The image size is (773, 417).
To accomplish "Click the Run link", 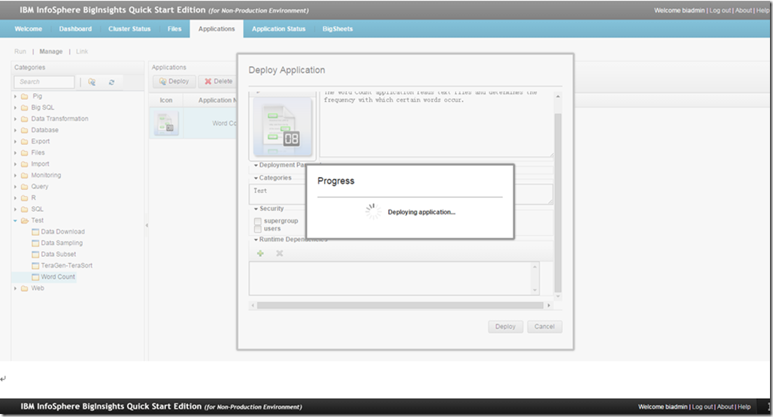I will coord(20,51).
